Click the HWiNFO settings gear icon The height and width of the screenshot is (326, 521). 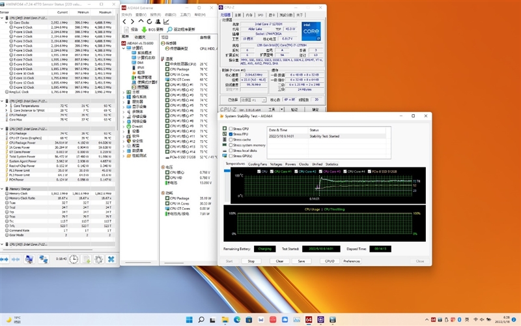click(98, 259)
